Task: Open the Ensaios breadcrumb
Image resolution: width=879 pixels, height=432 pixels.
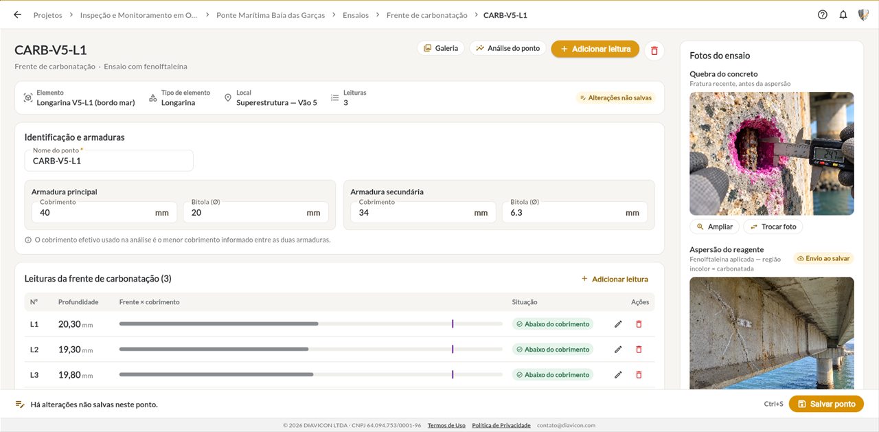Action: (x=356, y=15)
